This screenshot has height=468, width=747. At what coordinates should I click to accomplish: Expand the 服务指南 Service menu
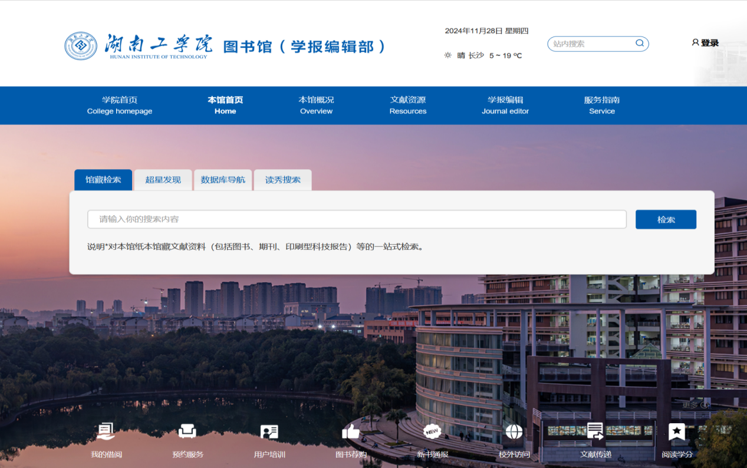click(601, 105)
